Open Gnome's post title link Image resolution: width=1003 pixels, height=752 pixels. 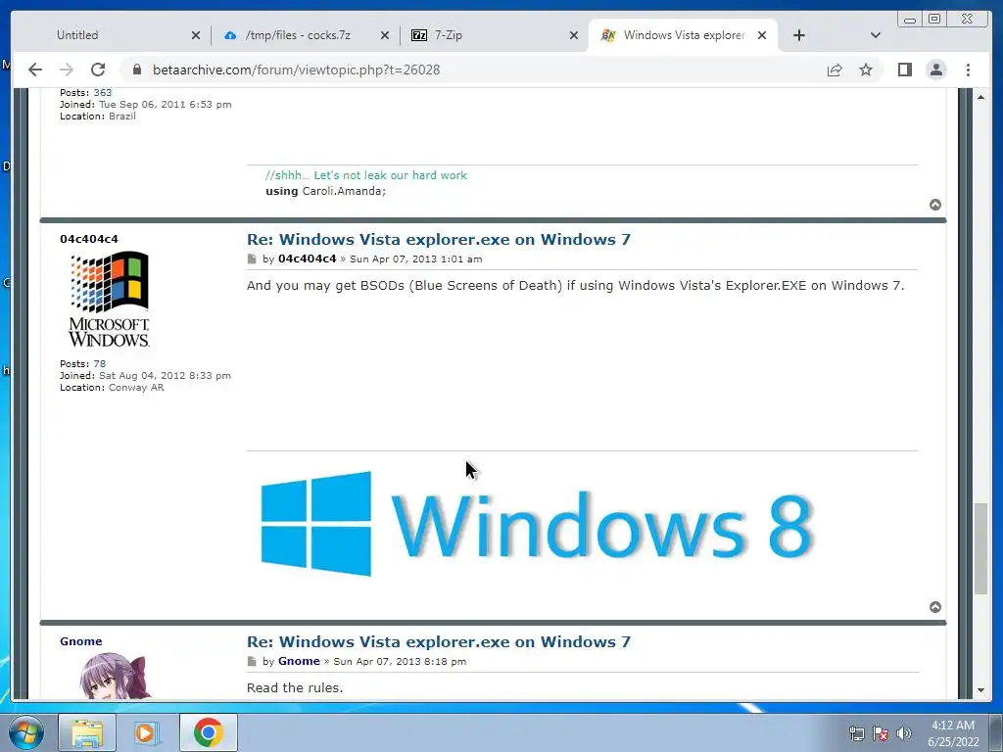[439, 641]
